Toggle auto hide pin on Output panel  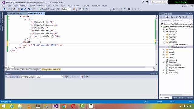tap(154, 73)
